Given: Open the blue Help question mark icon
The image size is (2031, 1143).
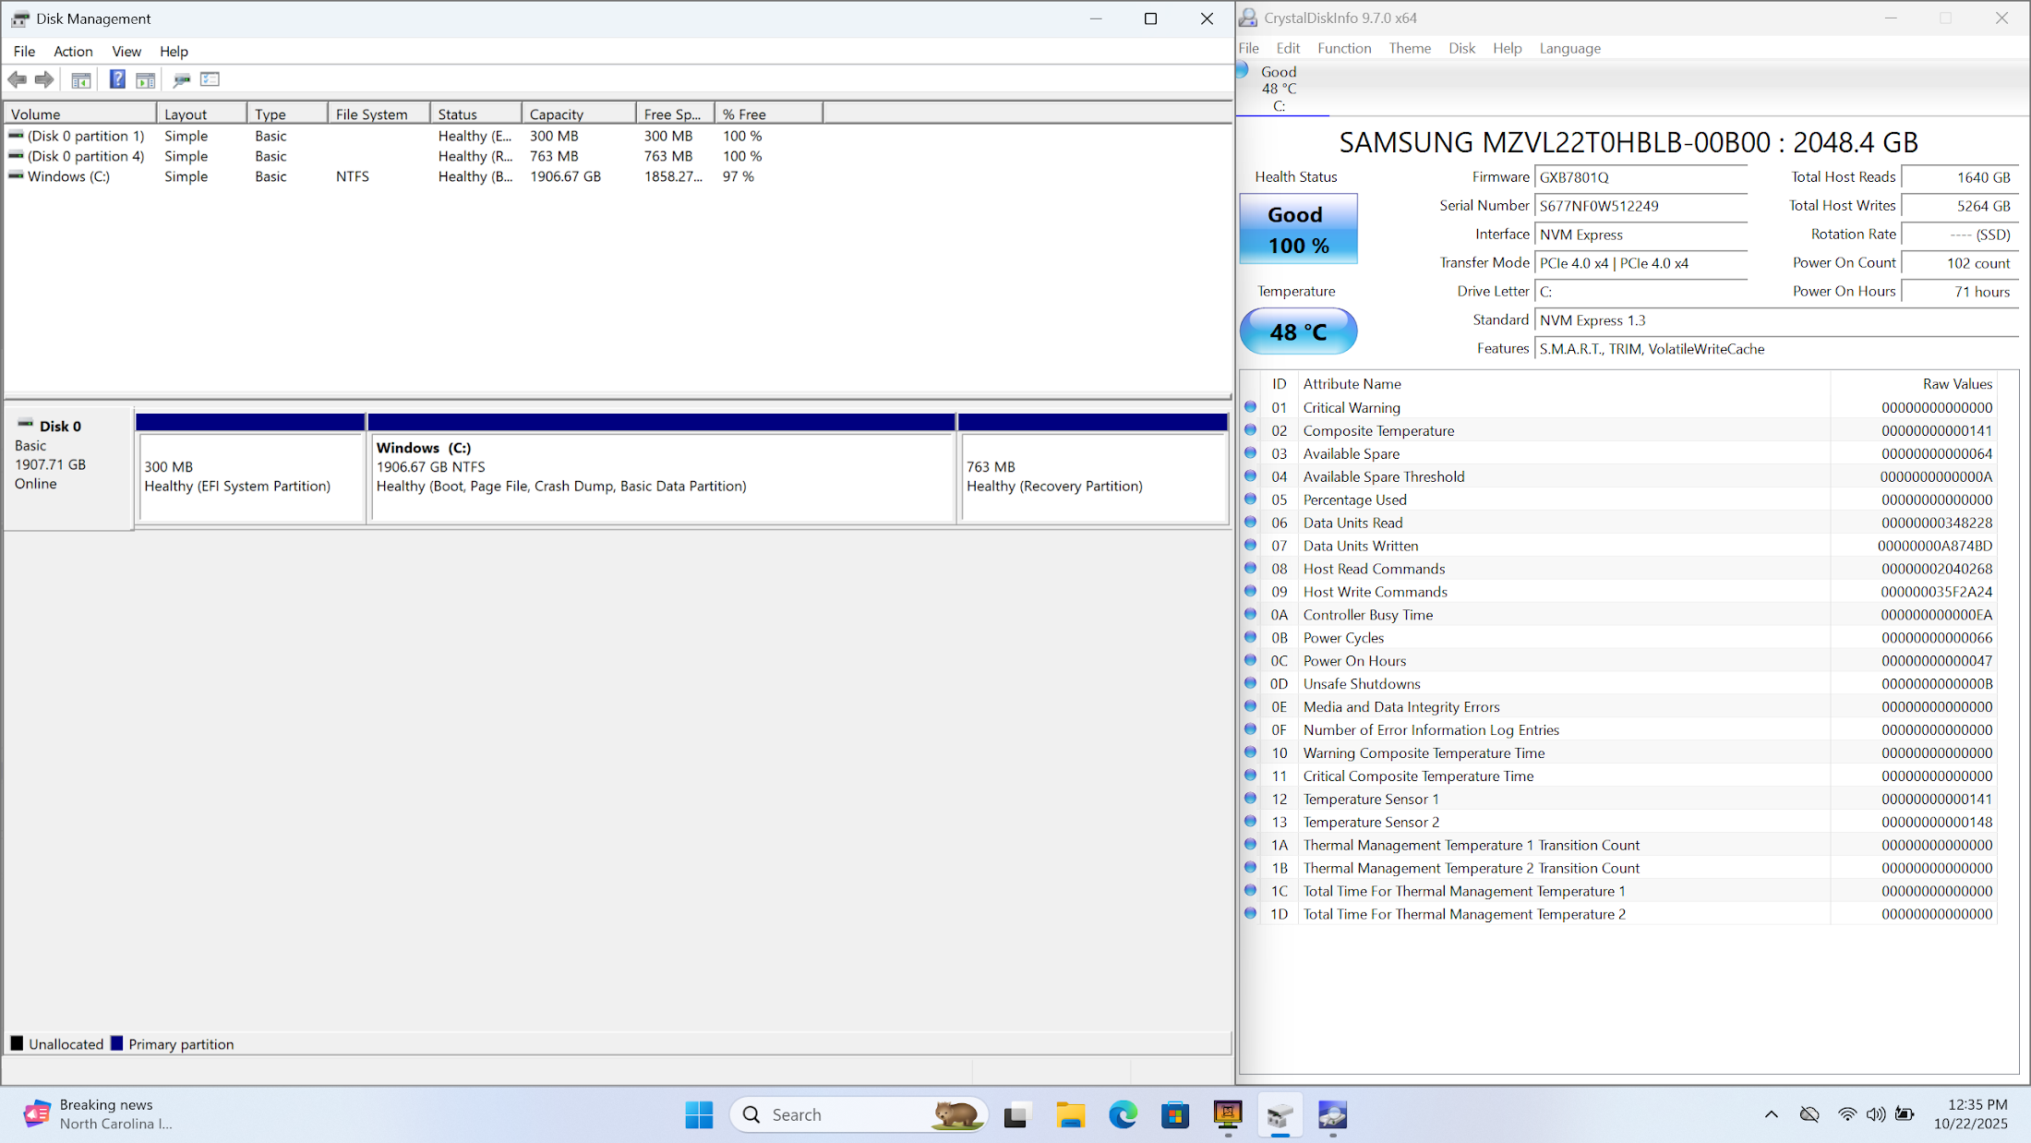Looking at the screenshot, I should 117,79.
